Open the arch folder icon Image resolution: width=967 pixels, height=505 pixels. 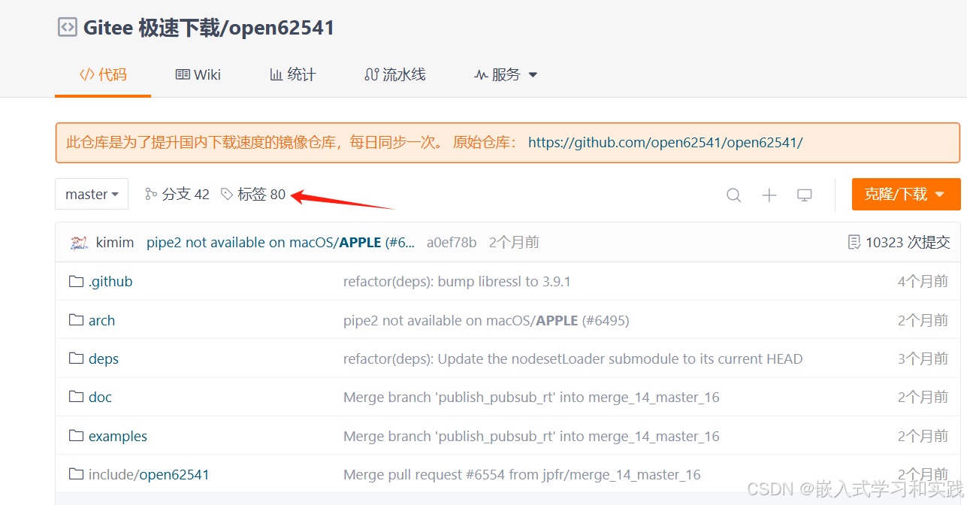[x=76, y=319]
